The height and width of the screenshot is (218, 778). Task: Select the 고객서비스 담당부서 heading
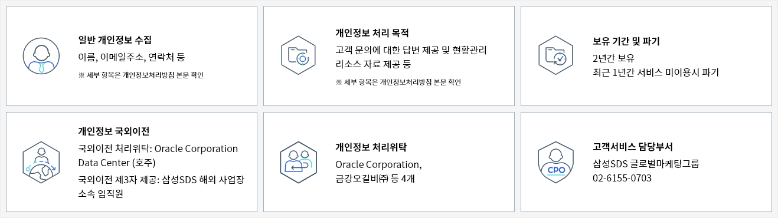tap(633, 147)
